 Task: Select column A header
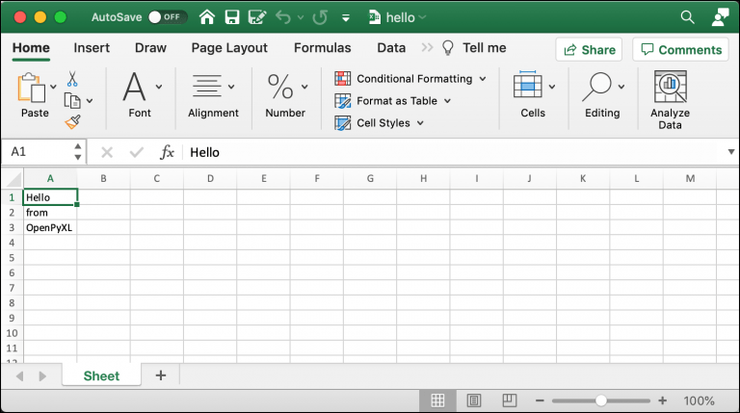pos(50,179)
